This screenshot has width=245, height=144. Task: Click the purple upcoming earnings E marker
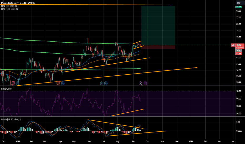pyautogui.click(x=145, y=84)
